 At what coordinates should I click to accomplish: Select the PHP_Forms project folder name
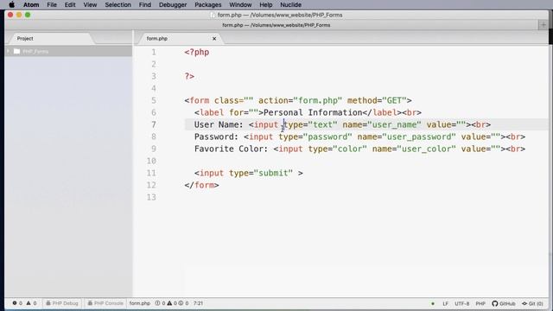click(35, 51)
